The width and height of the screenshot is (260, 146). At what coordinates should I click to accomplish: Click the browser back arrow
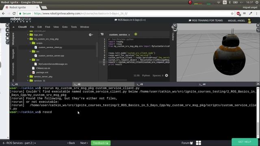pos(4,13)
